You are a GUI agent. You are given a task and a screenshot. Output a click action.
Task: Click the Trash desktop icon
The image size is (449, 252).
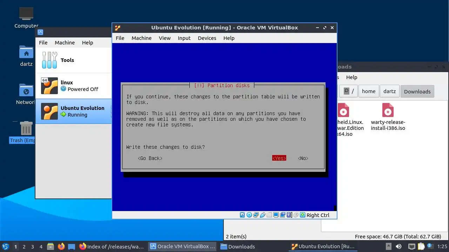coord(26,128)
